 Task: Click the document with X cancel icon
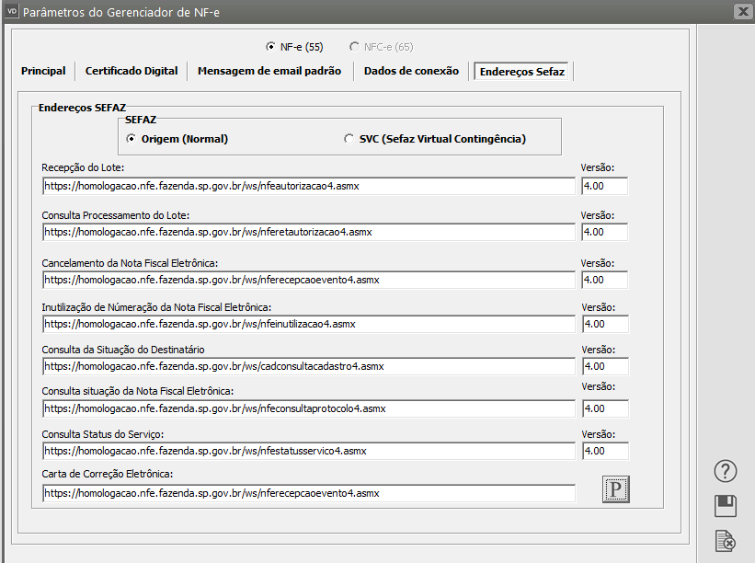click(726, 541)
